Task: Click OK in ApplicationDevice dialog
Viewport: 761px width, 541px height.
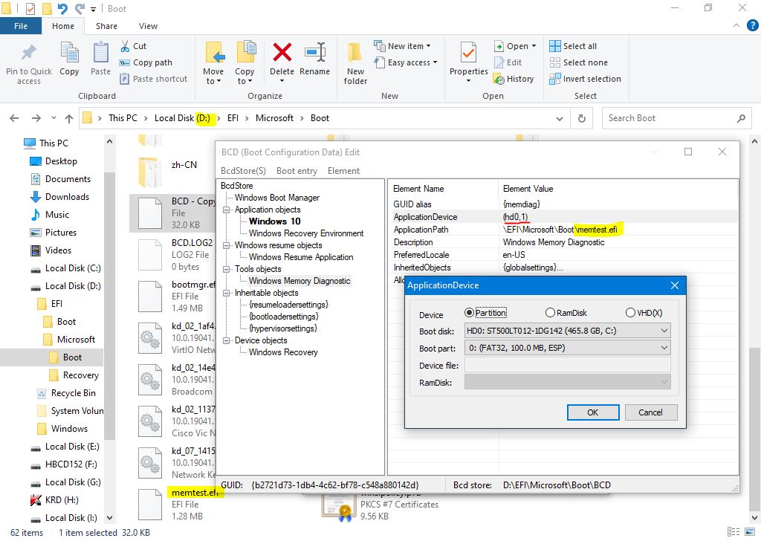Action: click(x=592, y=412)
